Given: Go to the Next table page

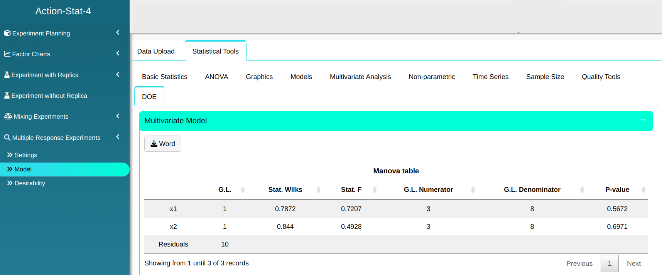Looking at the screenshot, I should (x=633, y=263).
